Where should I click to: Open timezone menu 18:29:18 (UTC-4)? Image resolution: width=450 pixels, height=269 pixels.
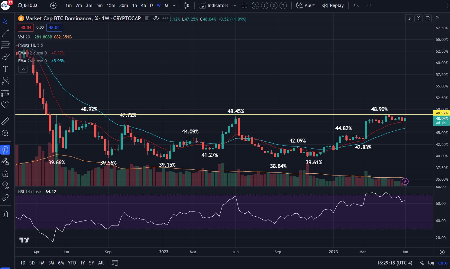(395, 263)
